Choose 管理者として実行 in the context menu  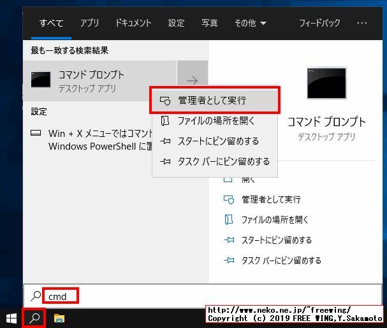coord(215,101)
